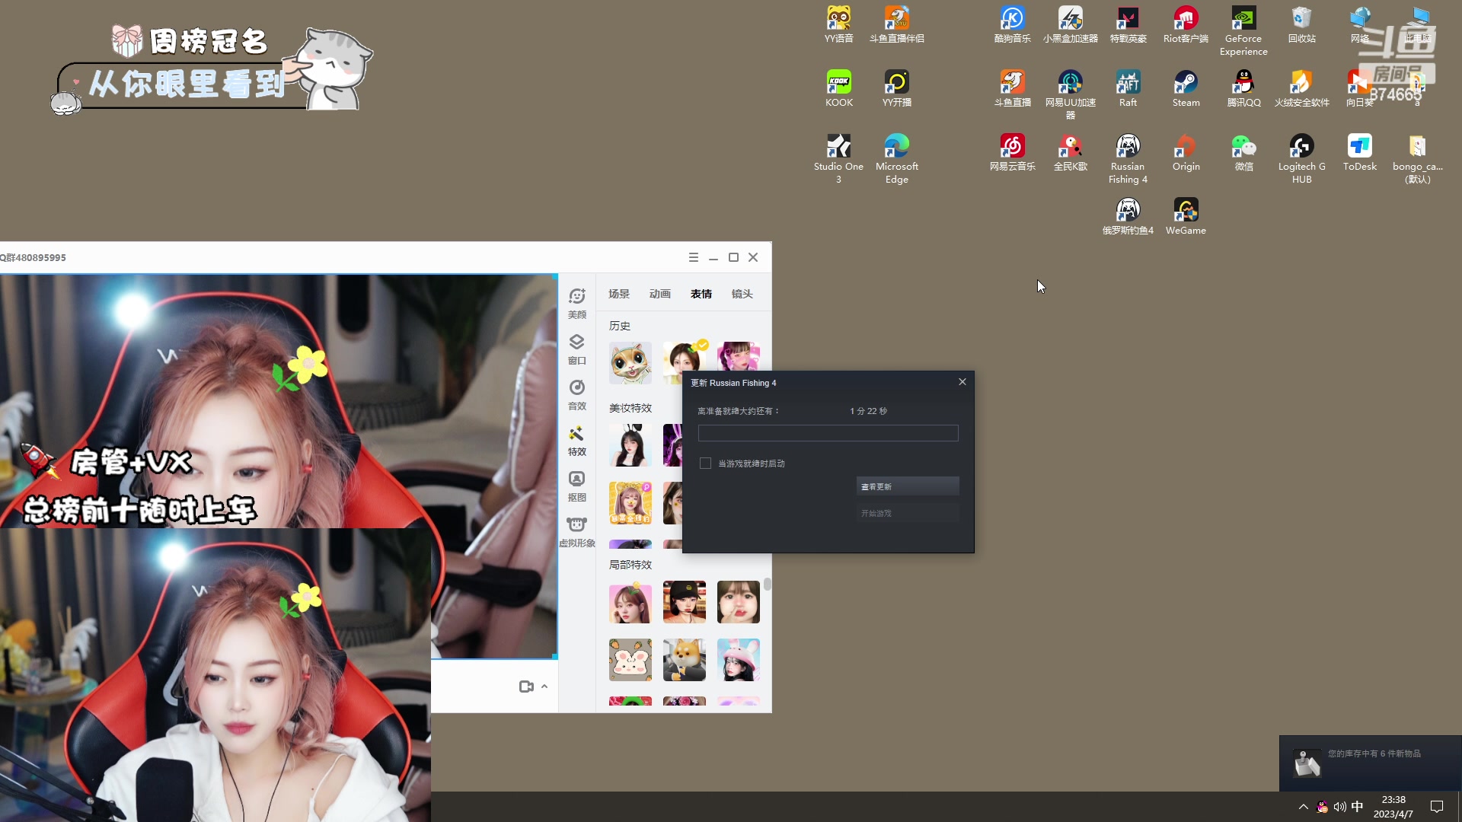The height and width of the screenshot is (822, 1462).
Task: Pick the pink bunny hat effect thumbnail
Action: pos(739,660)
